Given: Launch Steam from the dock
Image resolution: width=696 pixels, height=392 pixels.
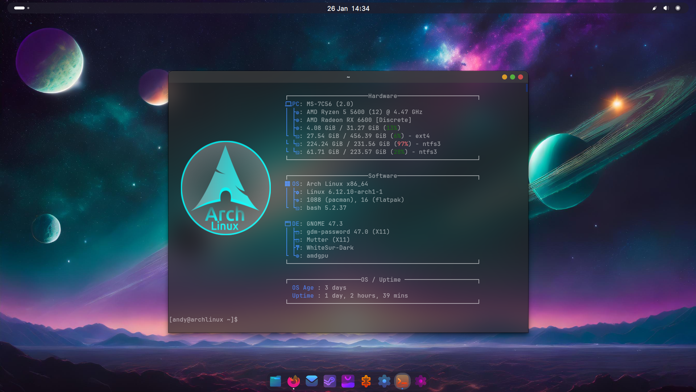Looking at the screenshot, I should click(330, 381).
